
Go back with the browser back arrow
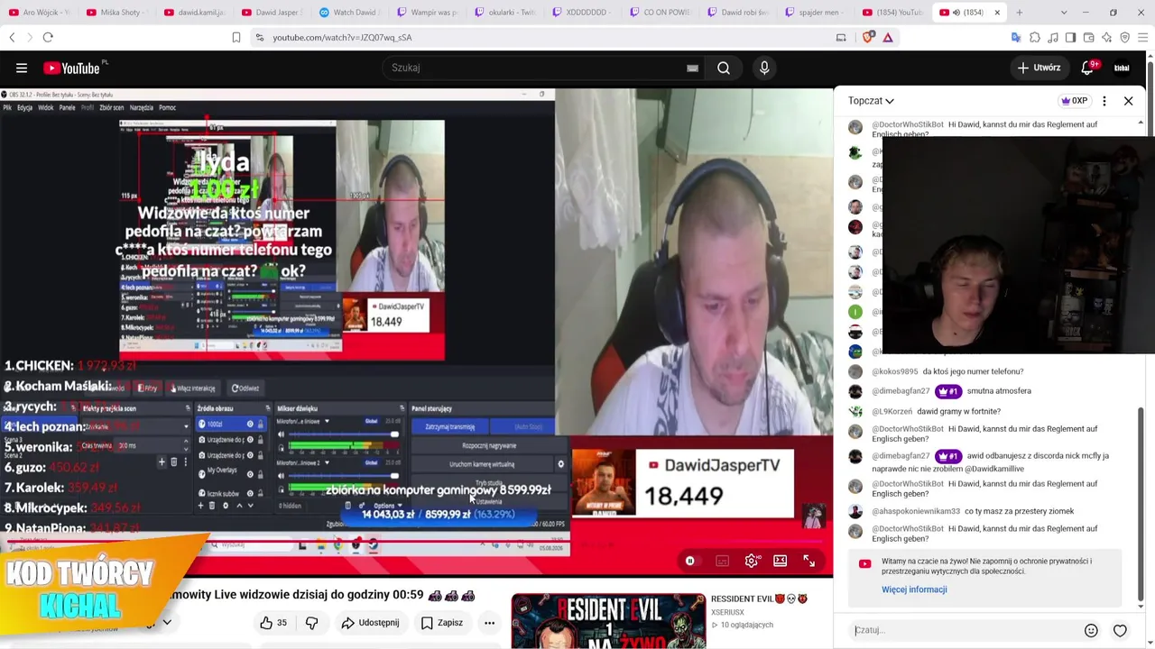[12, 37]
